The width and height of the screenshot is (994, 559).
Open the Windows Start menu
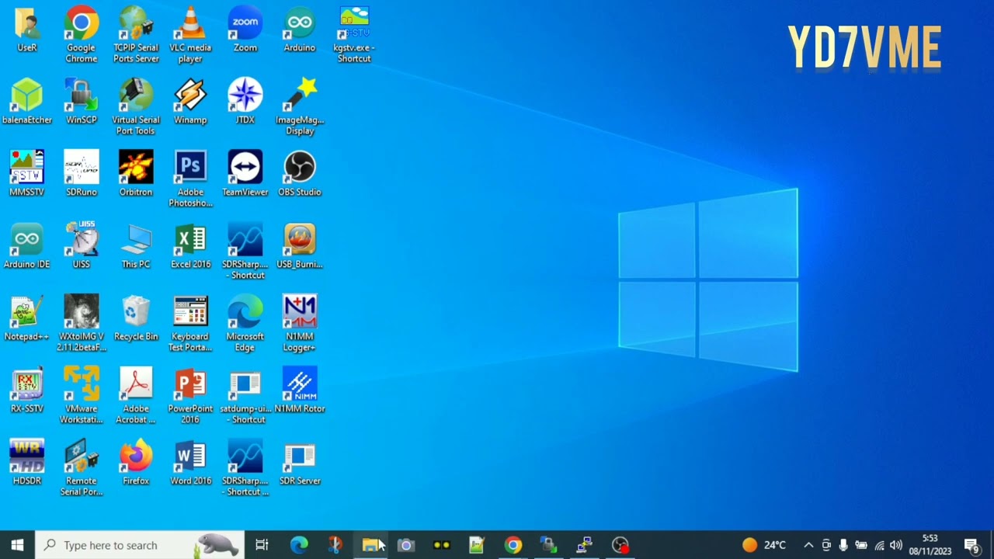click(18, 545)
